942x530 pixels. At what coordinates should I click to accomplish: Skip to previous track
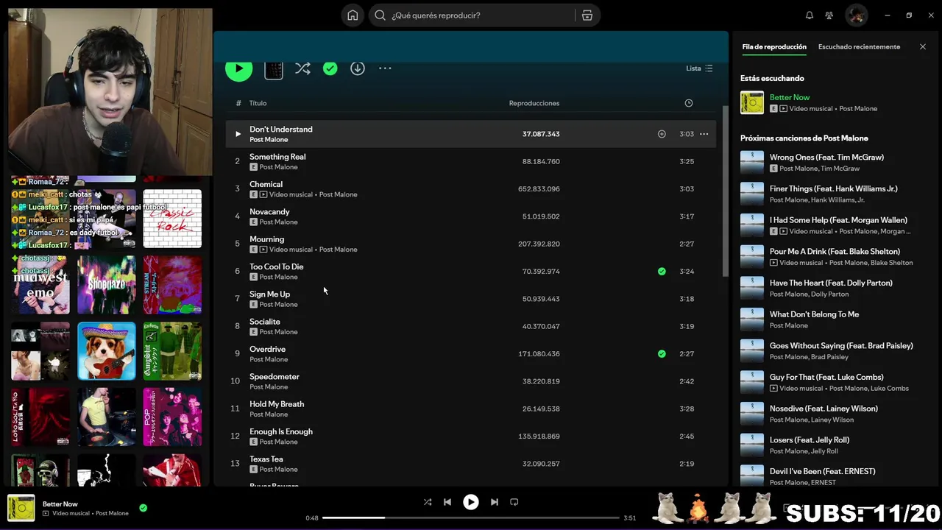coord(447,502)
